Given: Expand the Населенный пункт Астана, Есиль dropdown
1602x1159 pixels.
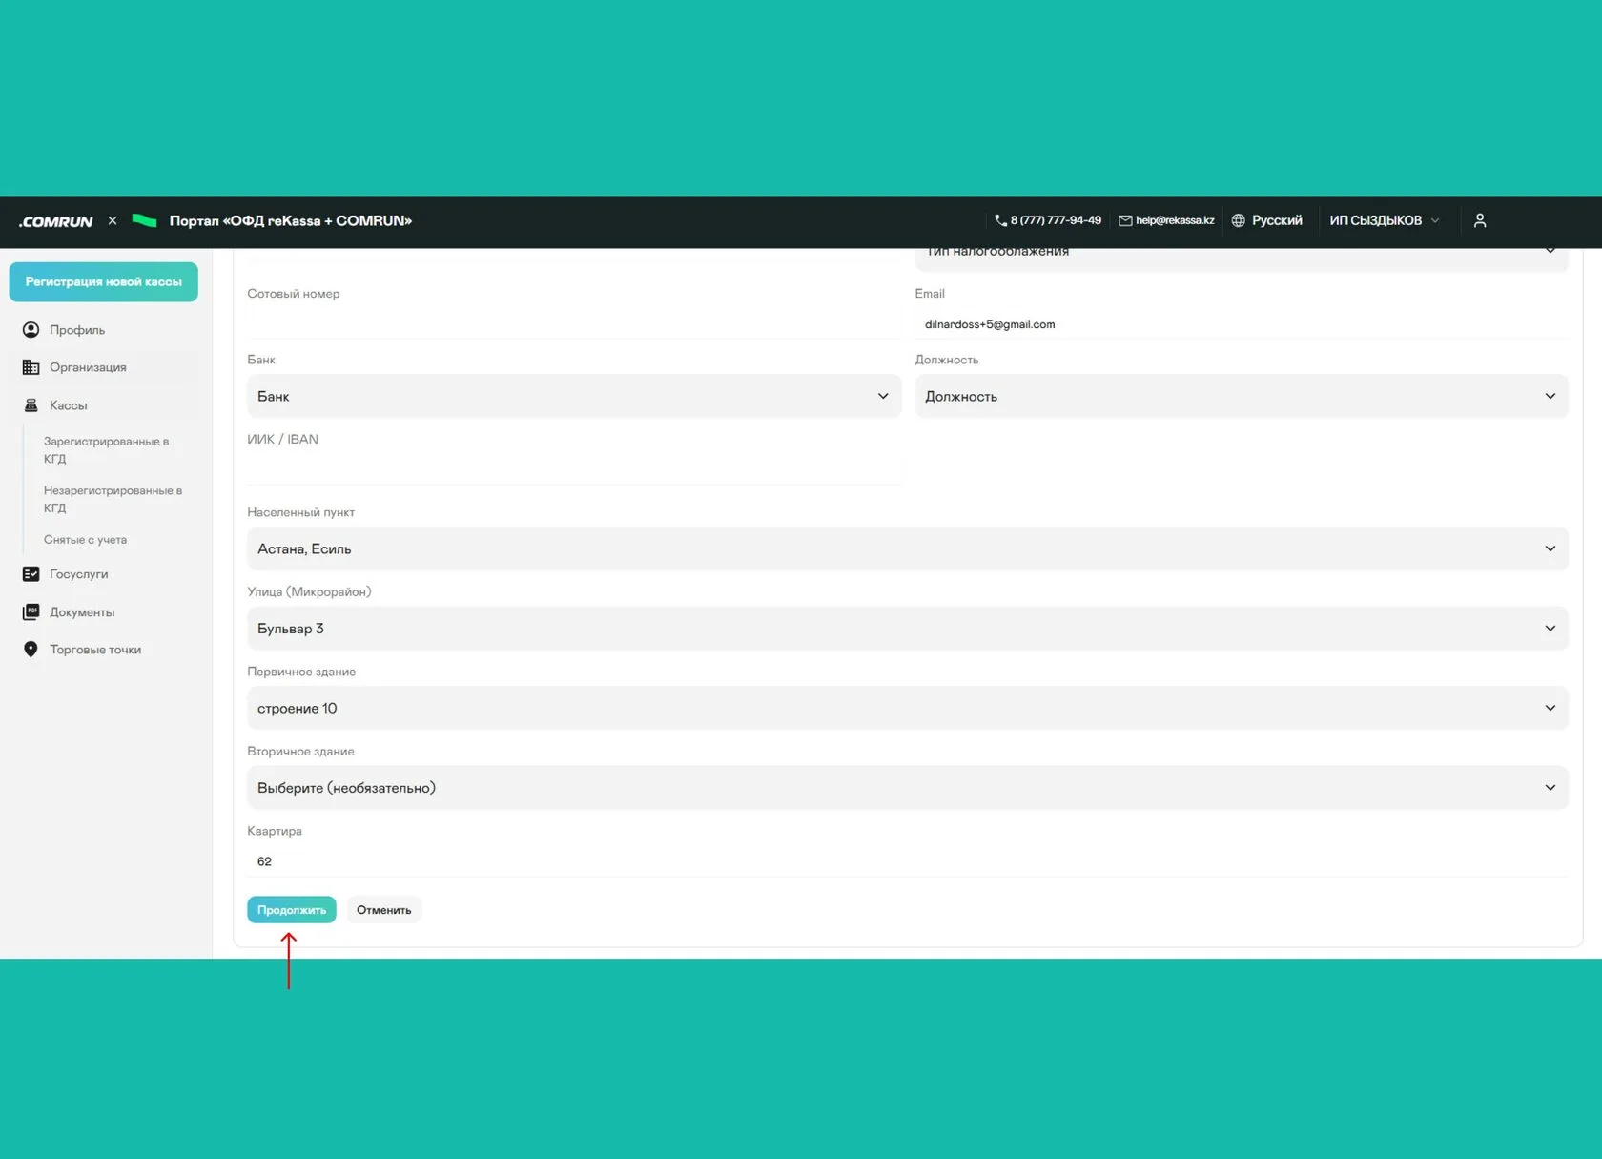Looking at the screenshot, I should point(908,548).
